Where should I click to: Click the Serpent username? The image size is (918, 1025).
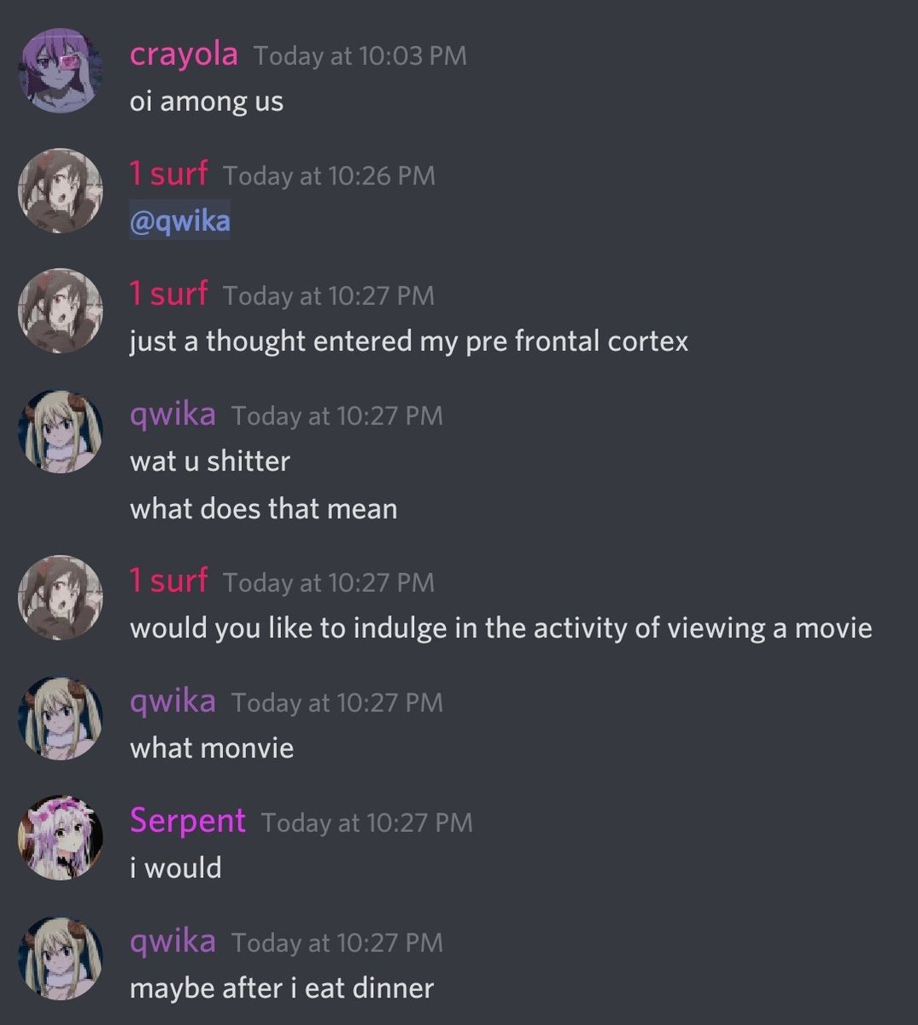(188, 821)
